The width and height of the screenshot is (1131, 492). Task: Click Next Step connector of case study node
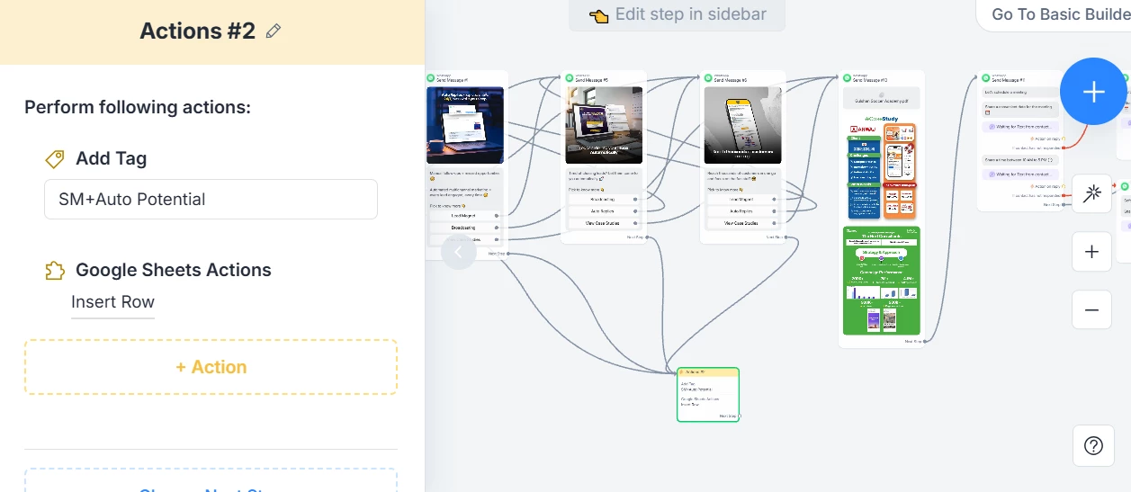[x=924, y=341]
